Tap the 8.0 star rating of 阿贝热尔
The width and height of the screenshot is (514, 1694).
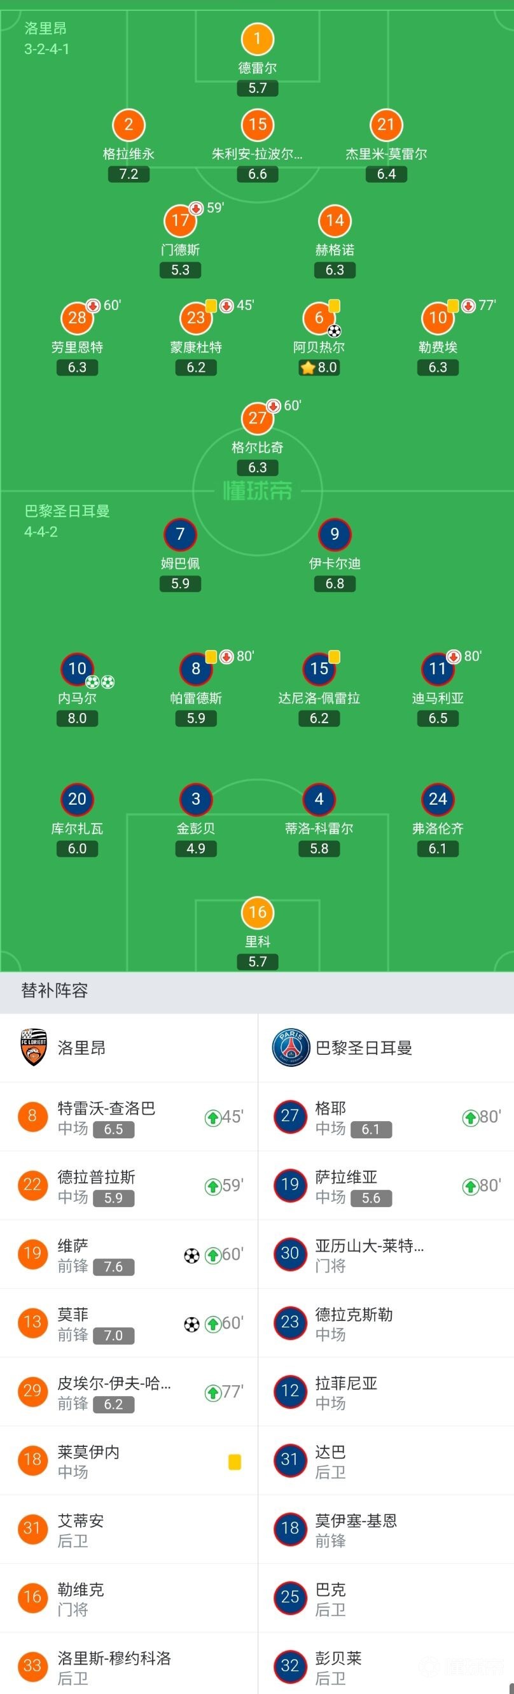click(x=319, y=367)
